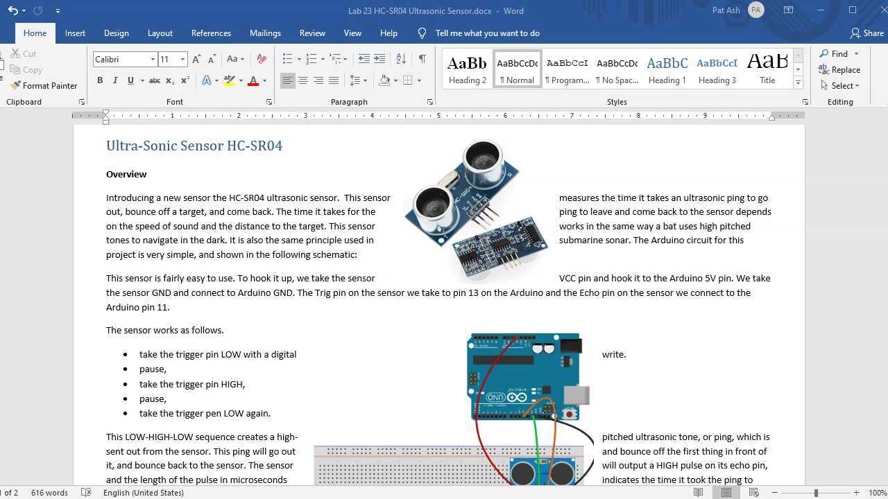Open the Review ribbon tab
This screenshot has width=888, height=499.
pyautogui.click(x=312, y=33)
